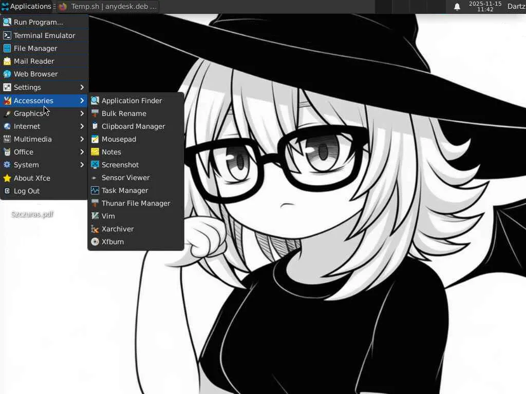Click the Firefox icon in window button

click(x=63, y=6)
